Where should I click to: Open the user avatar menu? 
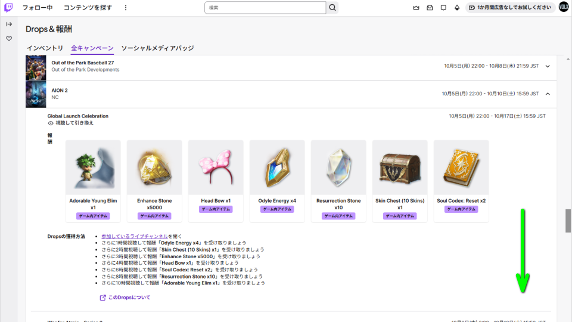[x=564, y=7]
